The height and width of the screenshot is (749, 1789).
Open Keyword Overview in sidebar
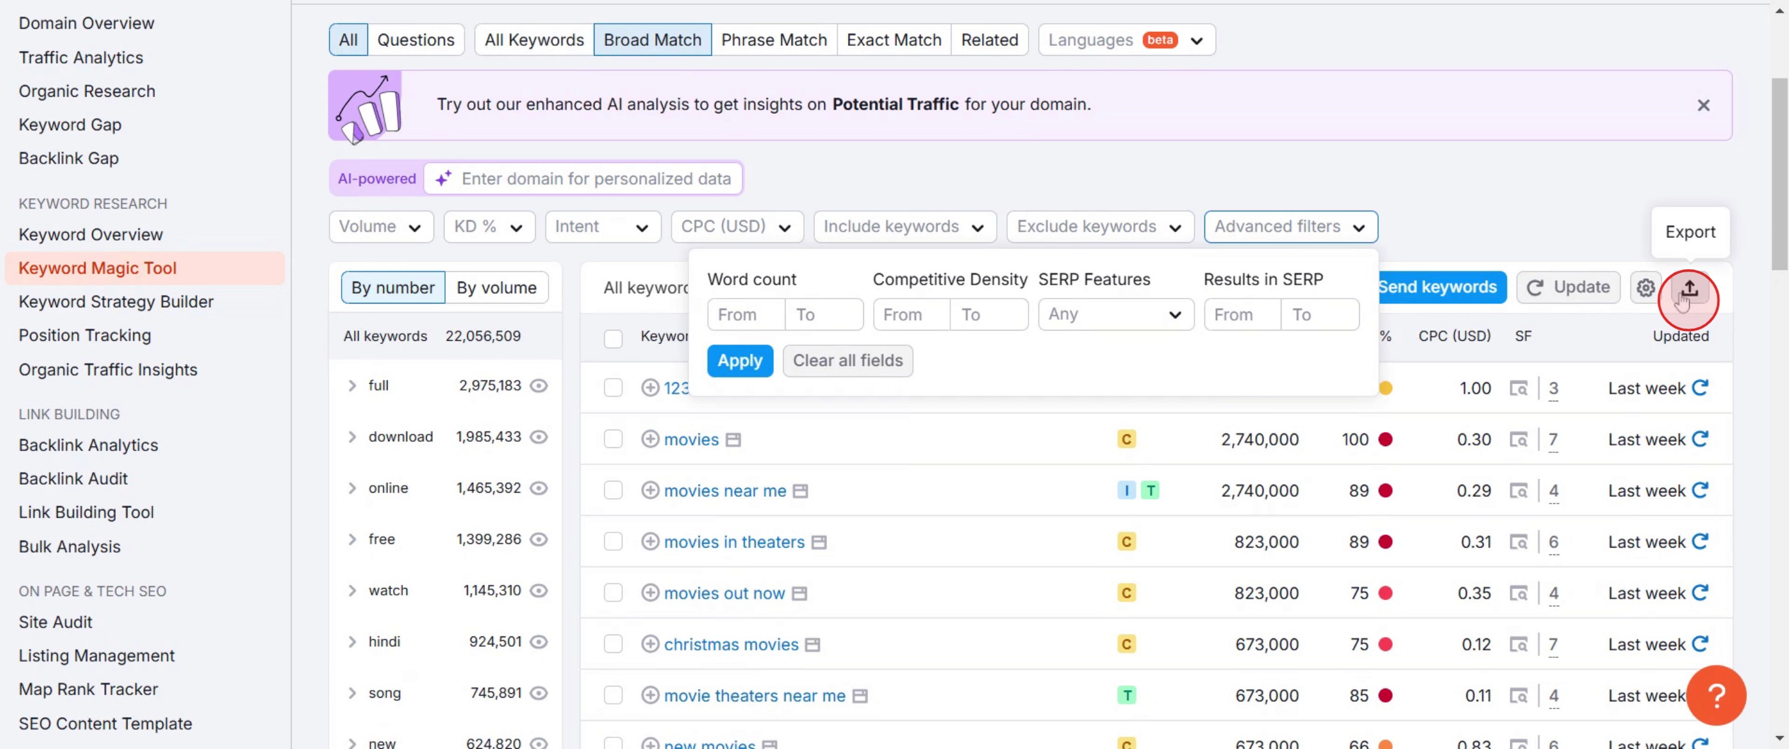[x=90, y=234]
